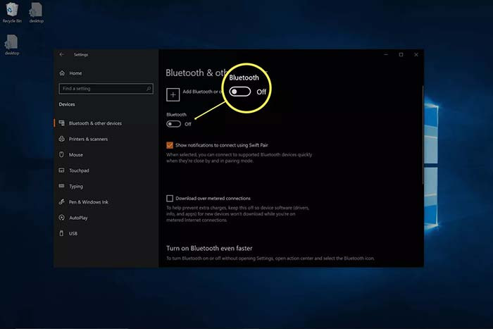493x329 pixels.
Task: Click the USB icon in sidebar
Action: pyautogui.click(x=62, y=233)
